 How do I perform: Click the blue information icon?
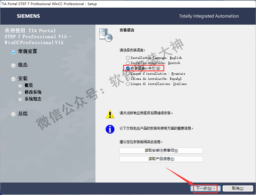tap(110, 129)
